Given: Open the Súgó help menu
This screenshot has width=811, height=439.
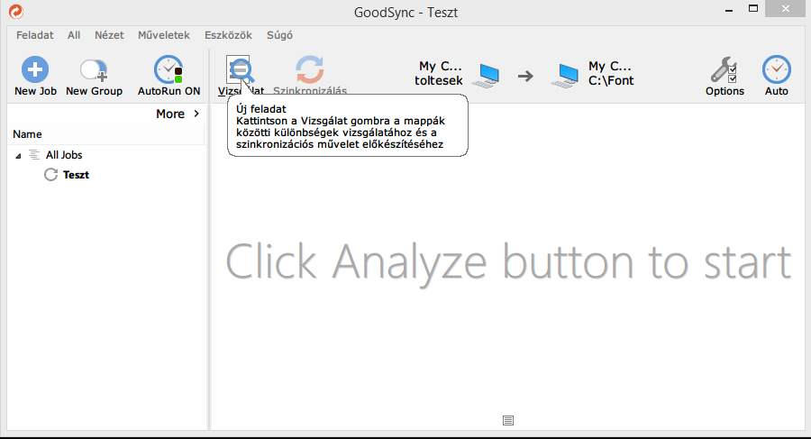Looking at the screenshot, I should [x=279, y=35].
